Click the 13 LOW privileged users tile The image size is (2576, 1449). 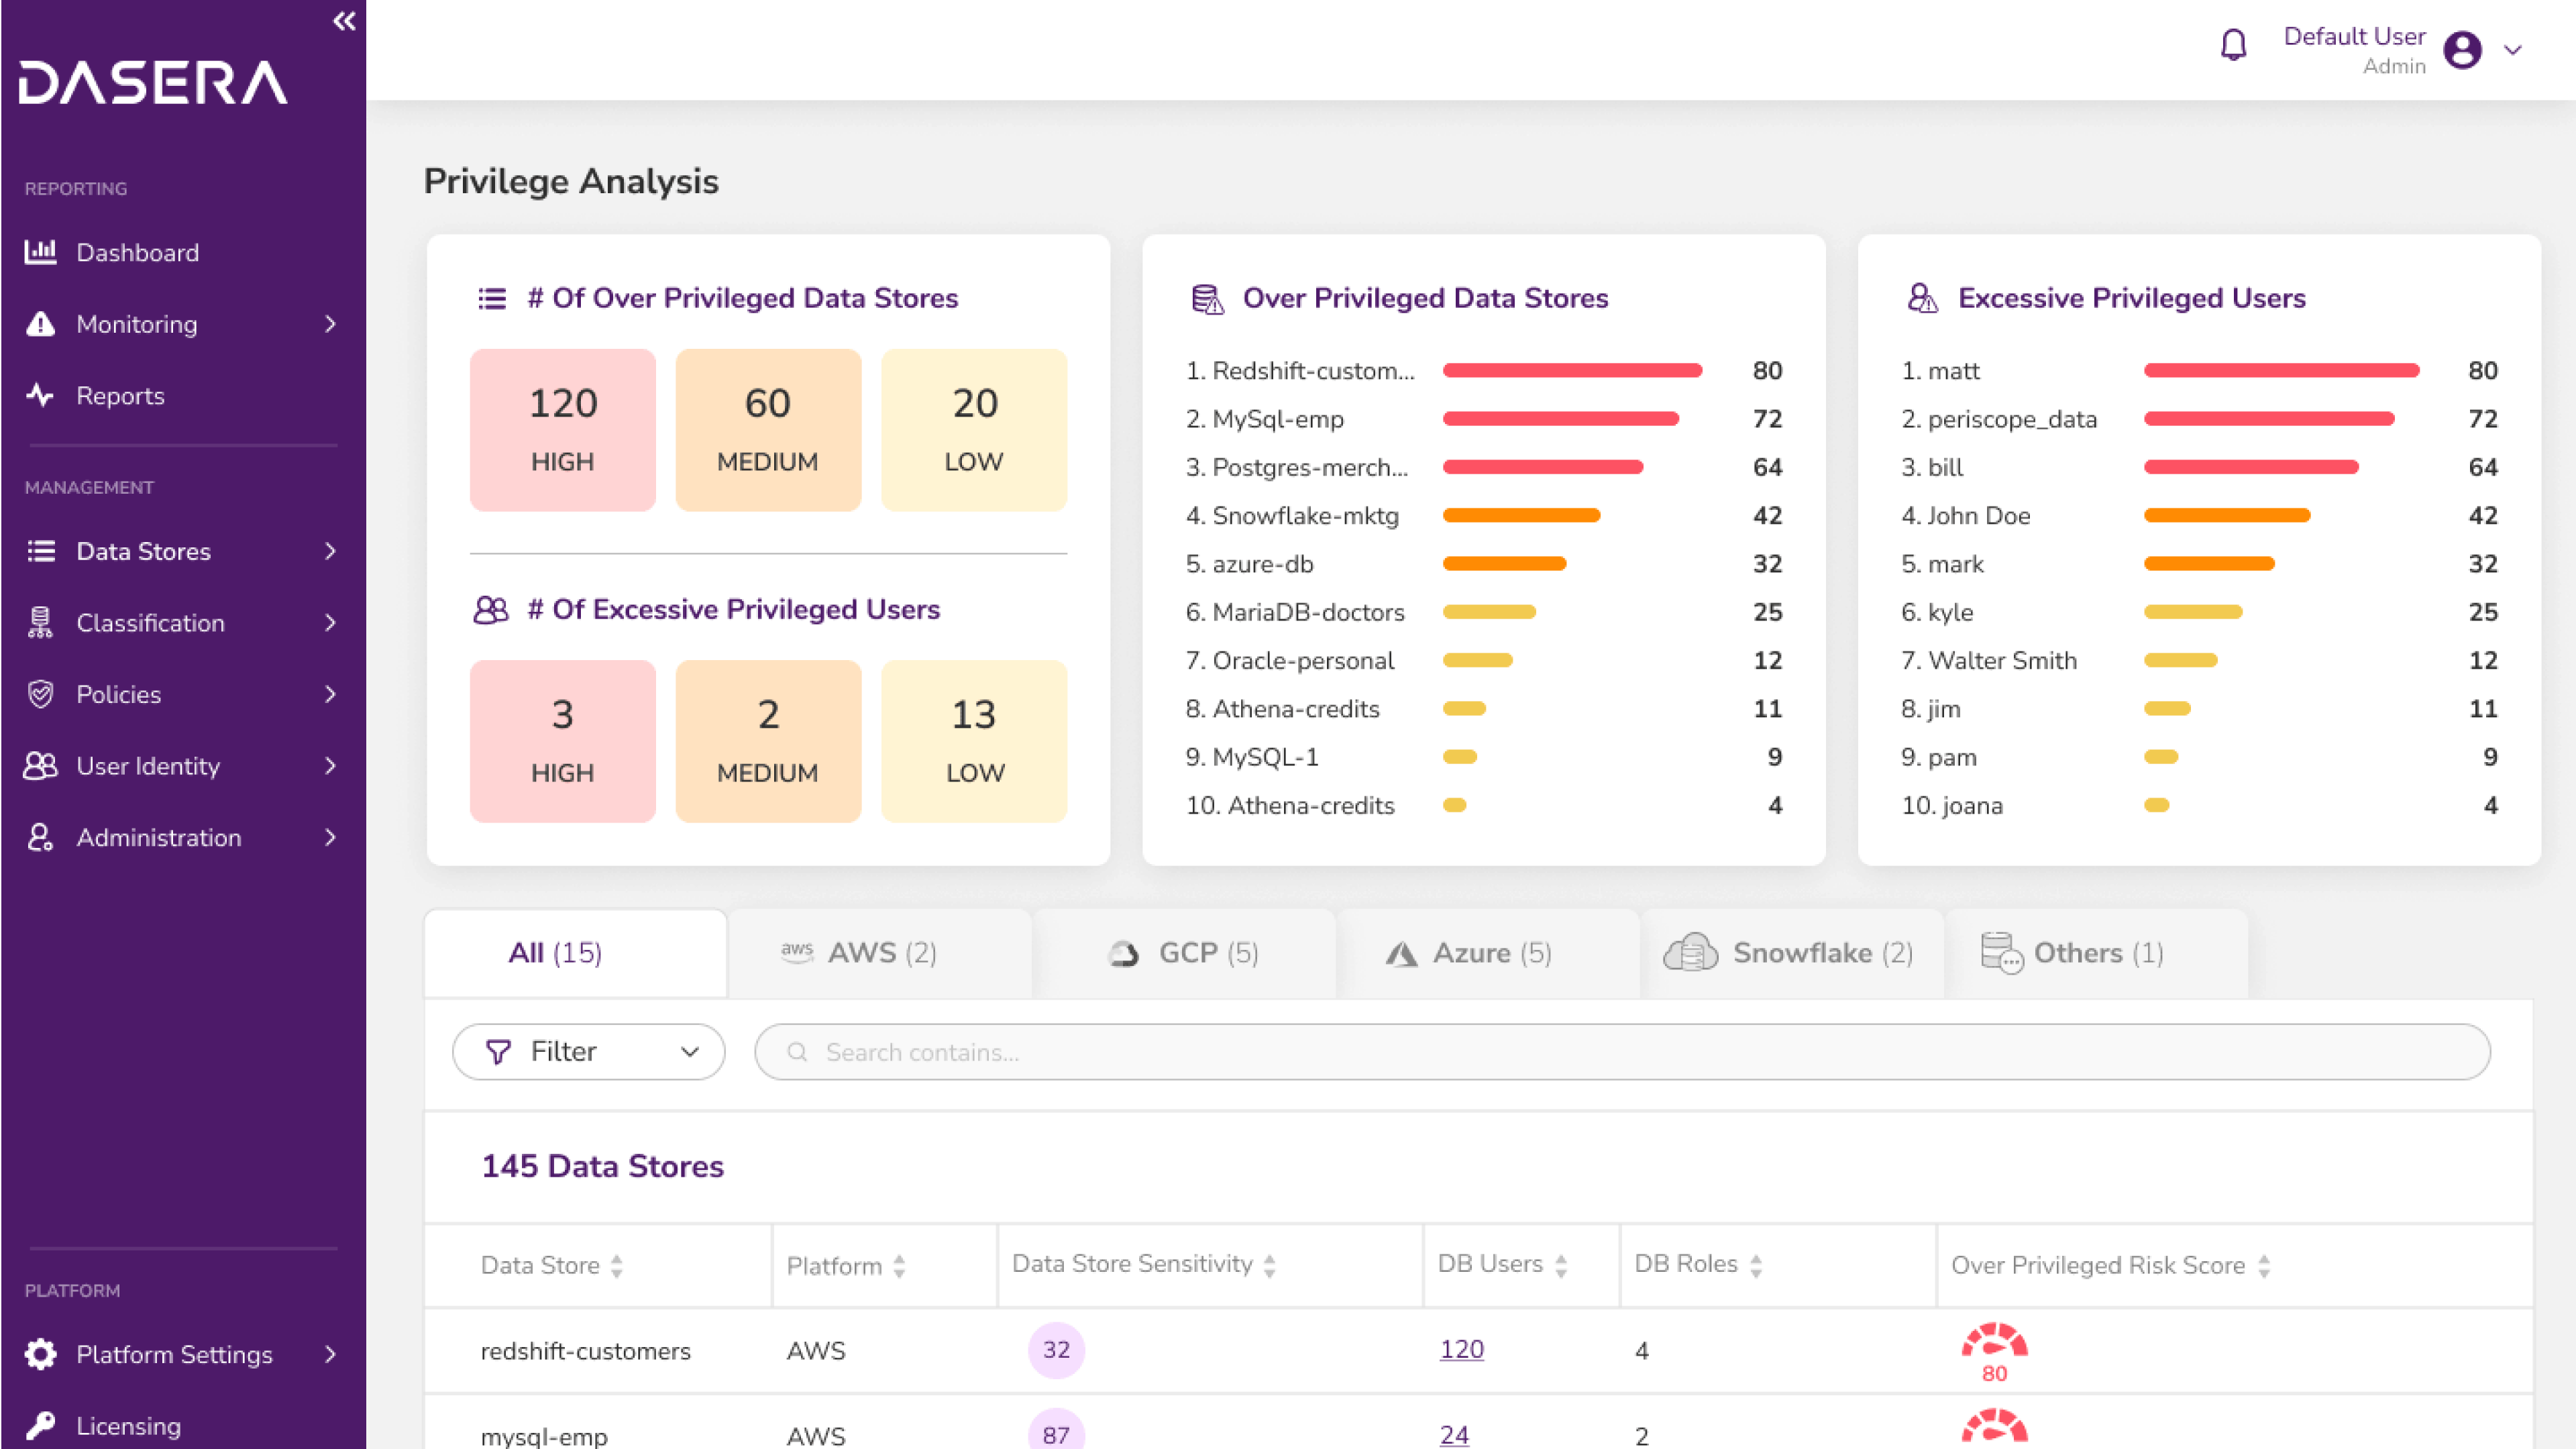pyautogui.click(x=974, y=741)
